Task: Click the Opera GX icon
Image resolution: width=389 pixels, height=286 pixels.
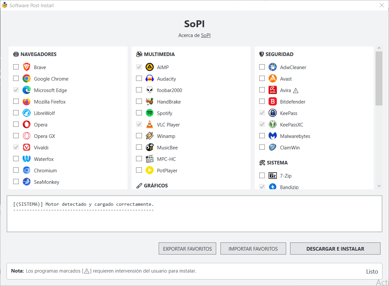Action: click(27, 136)
